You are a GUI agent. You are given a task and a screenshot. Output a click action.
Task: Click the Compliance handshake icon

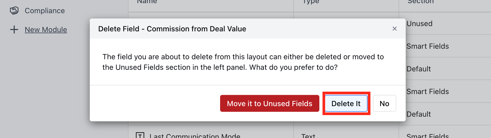pos(14,11)
